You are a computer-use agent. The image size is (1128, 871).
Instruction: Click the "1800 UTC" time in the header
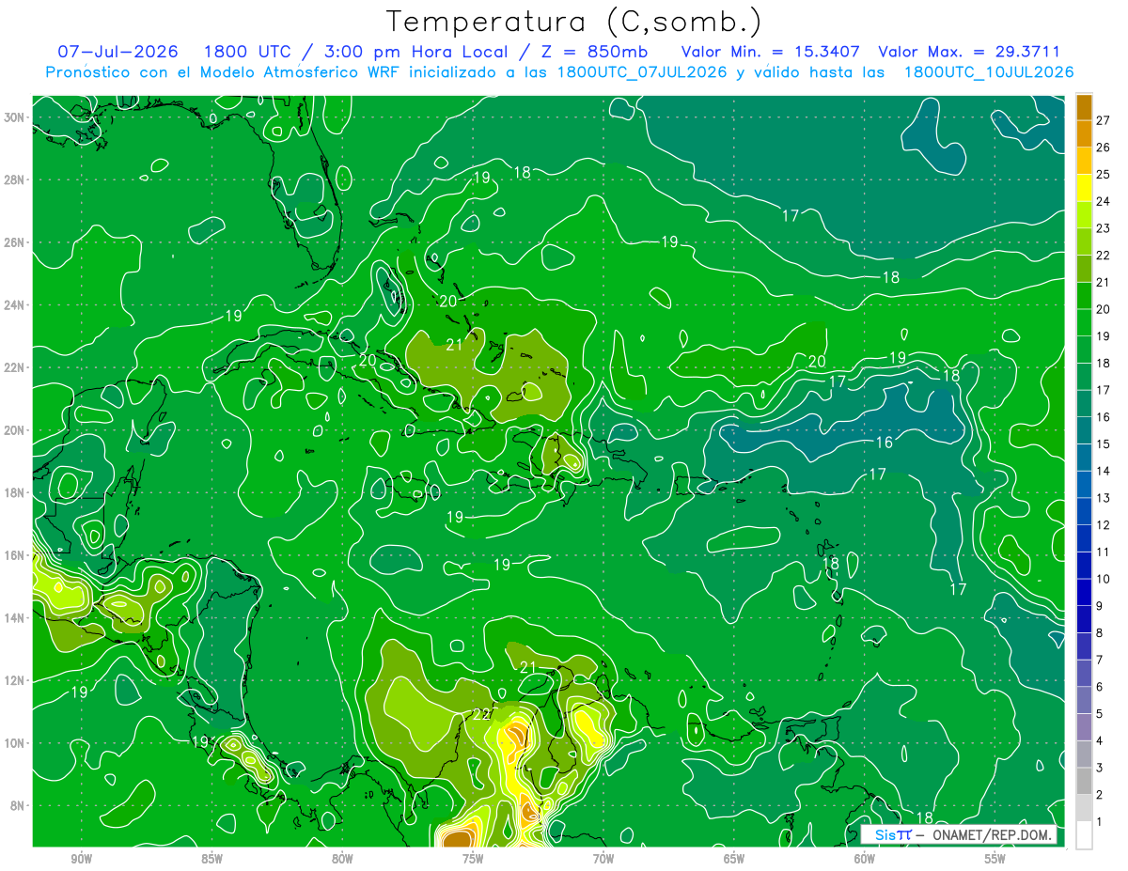tap(250, 52)
